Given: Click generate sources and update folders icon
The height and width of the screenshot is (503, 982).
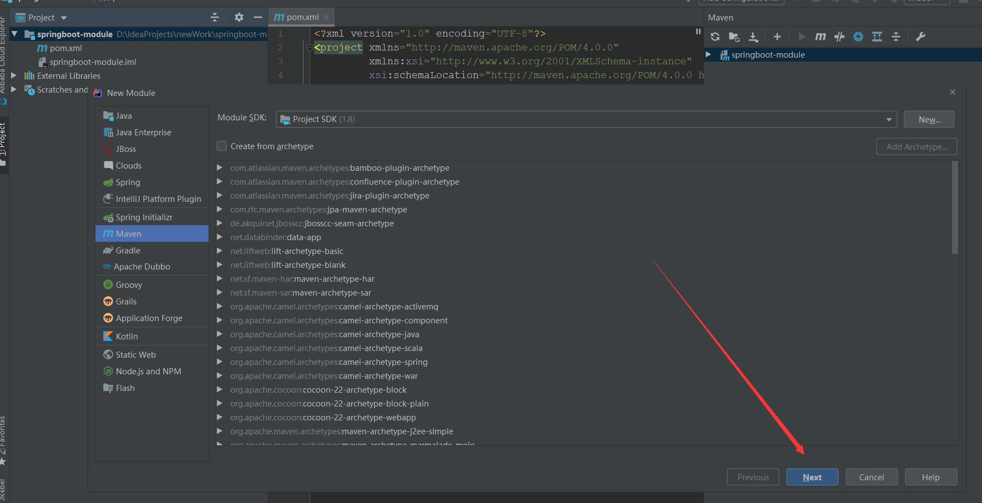Looking at the screenshot, I should [x=734, y=37].
